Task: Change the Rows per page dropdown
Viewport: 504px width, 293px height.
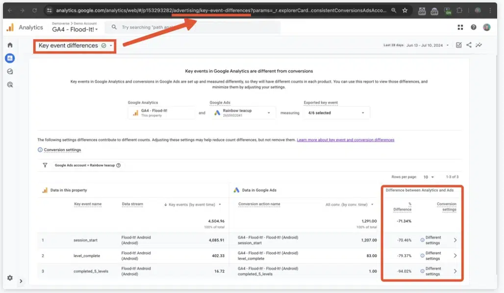Action: tap(428, 177)
